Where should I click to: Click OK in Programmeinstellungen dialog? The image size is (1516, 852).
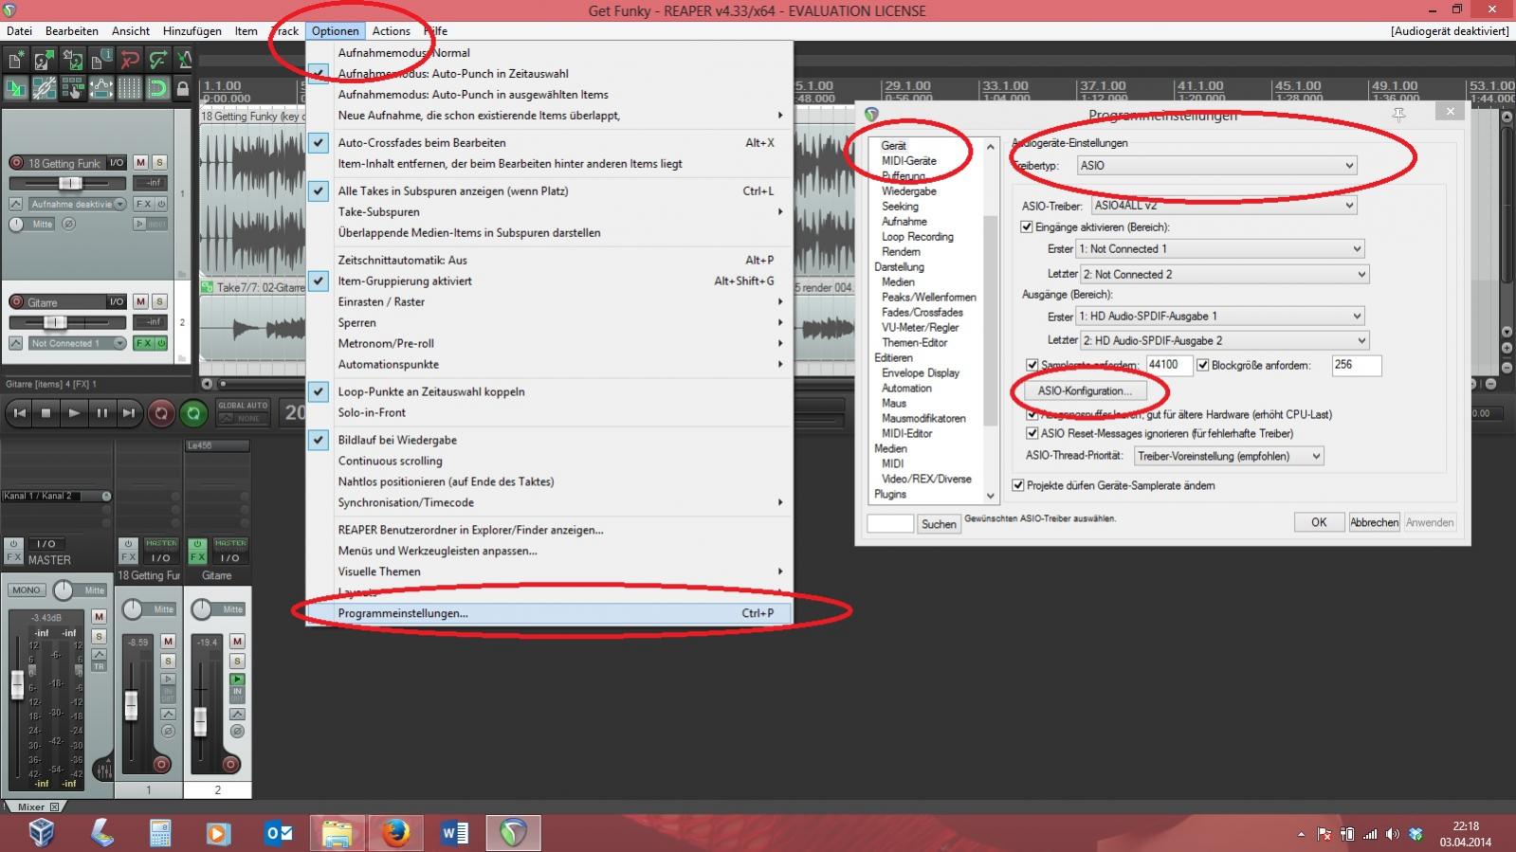pyautogui.click(x=1319, y=522)
